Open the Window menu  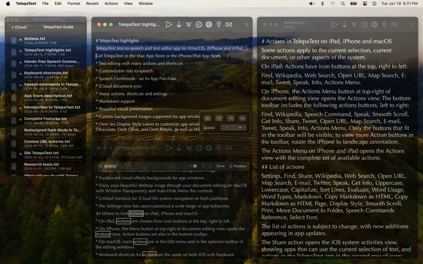pos(146,4)
